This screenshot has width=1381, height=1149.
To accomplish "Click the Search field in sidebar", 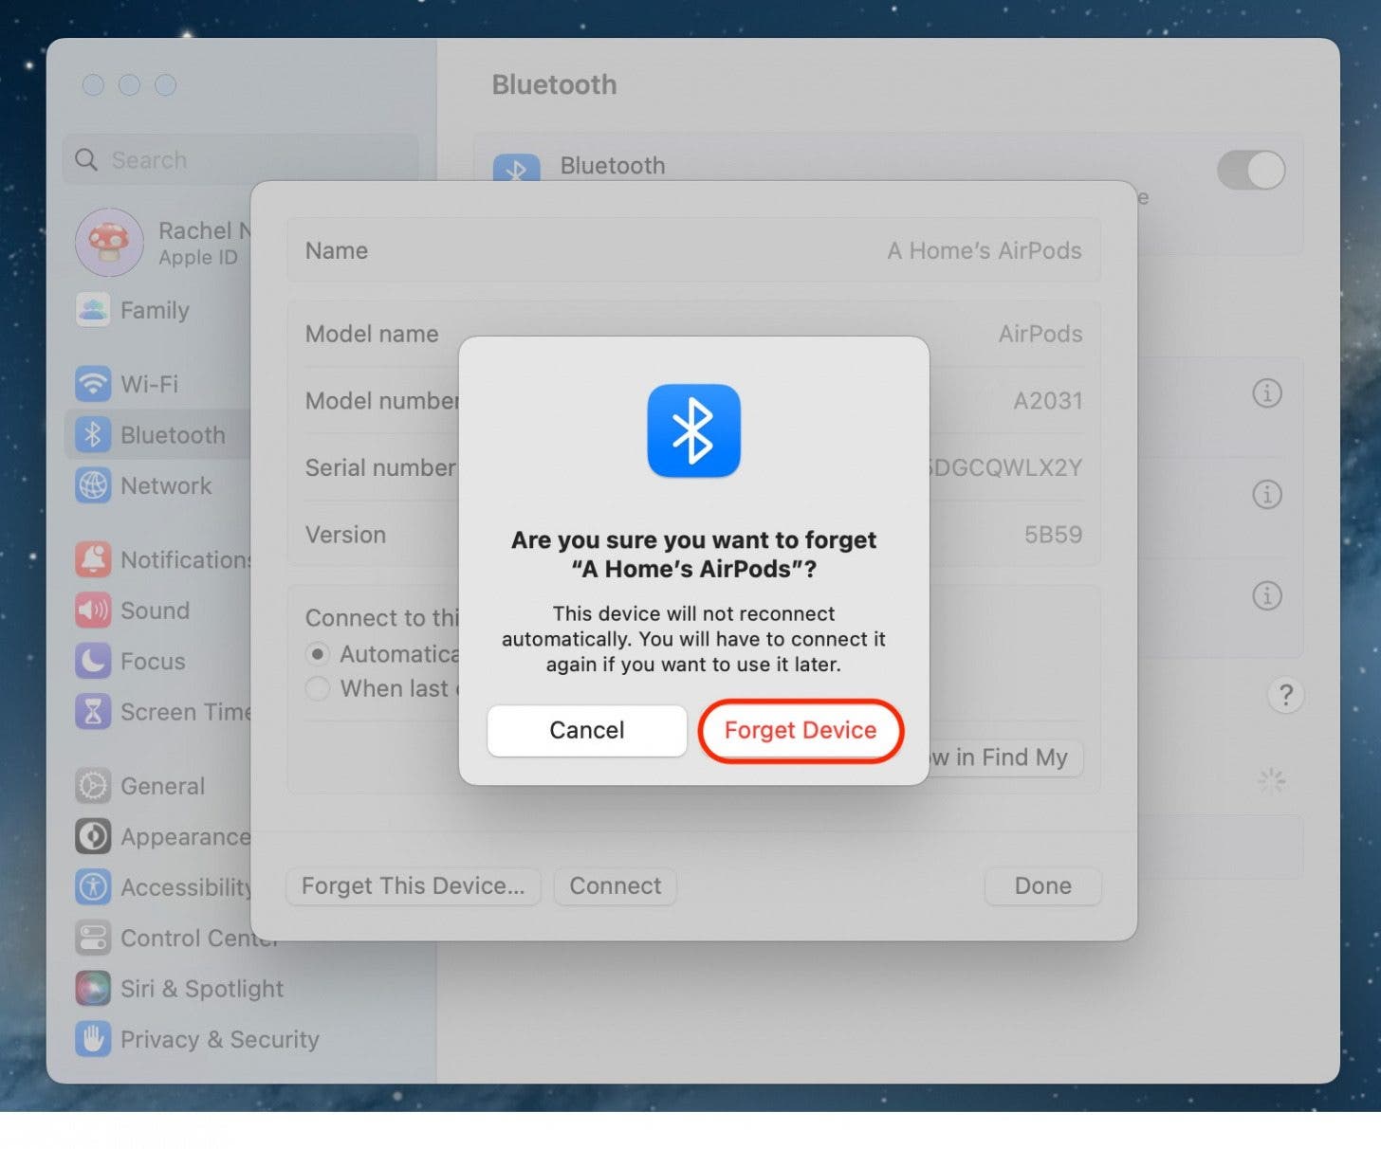I will point(242,159).
